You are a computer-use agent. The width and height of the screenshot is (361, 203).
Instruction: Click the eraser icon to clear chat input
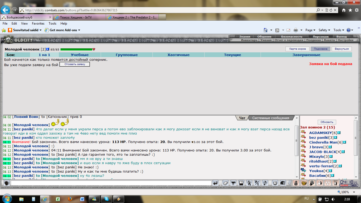(225, 183)
